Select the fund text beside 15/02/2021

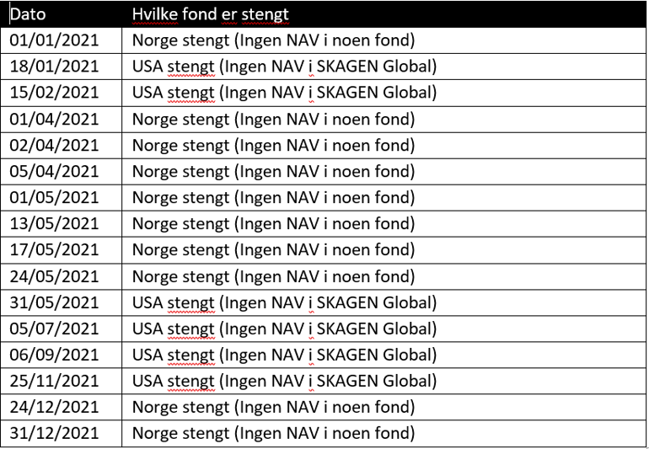(284, 94)
